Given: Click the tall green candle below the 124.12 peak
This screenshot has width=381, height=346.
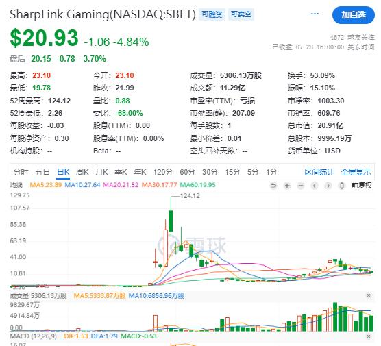Looking at the screenshot, I should pos(171,221).
